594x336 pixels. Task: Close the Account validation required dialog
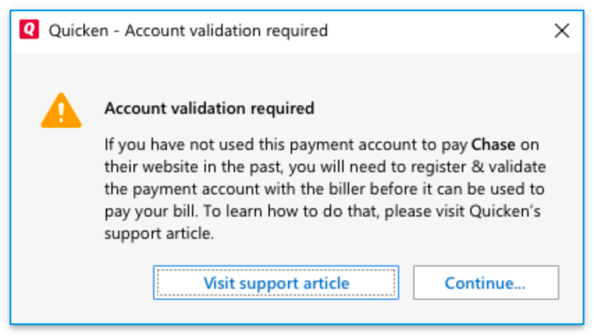(562, 31)
